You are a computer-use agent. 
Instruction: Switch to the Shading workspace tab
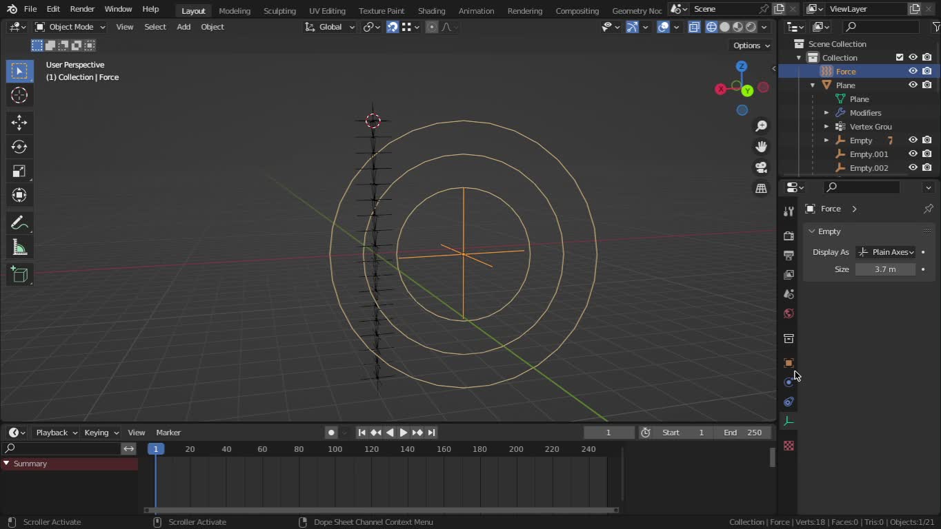[431, 10]
